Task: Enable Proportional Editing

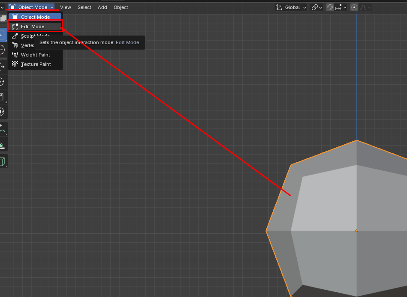Action: [x=355, y=7]
